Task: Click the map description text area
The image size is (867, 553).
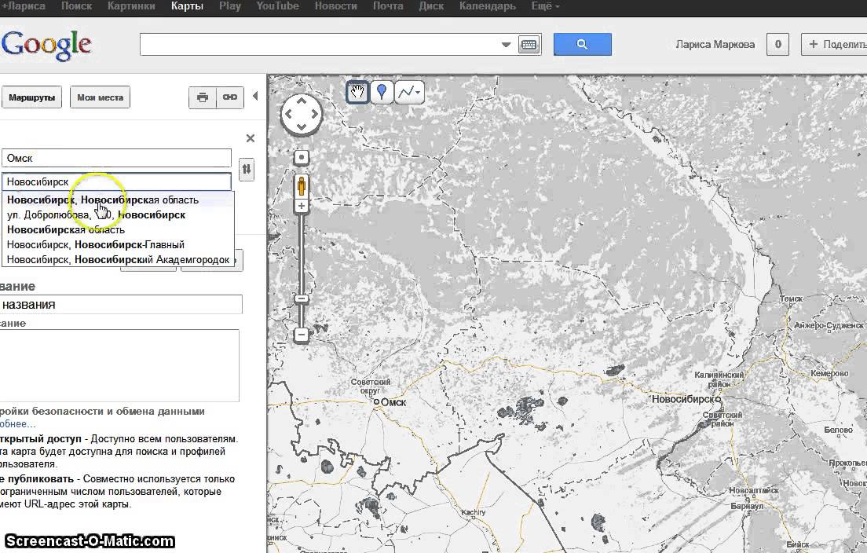Action: click(x=119, y=365)
